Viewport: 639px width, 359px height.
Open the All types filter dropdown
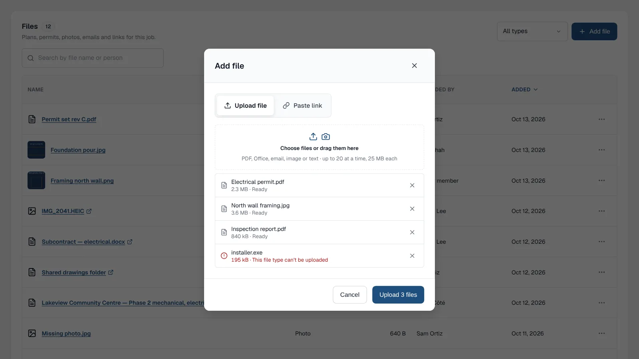coord(532,32)
